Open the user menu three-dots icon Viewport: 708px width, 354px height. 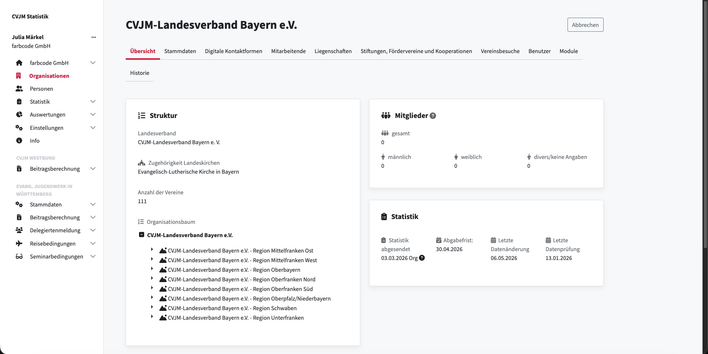coord(94,37)
